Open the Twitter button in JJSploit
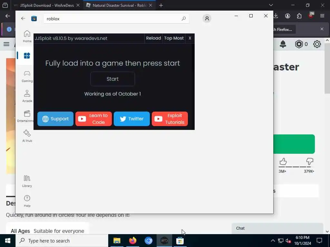 click(x=132, y=119)
